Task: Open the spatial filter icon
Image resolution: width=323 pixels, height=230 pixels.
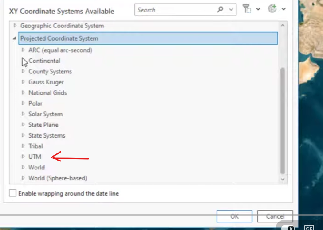Action: (x=246, y=9)
